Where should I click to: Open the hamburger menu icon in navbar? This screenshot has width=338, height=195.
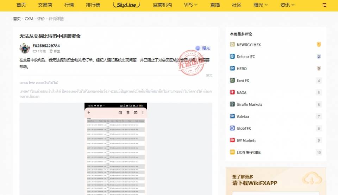324,5
